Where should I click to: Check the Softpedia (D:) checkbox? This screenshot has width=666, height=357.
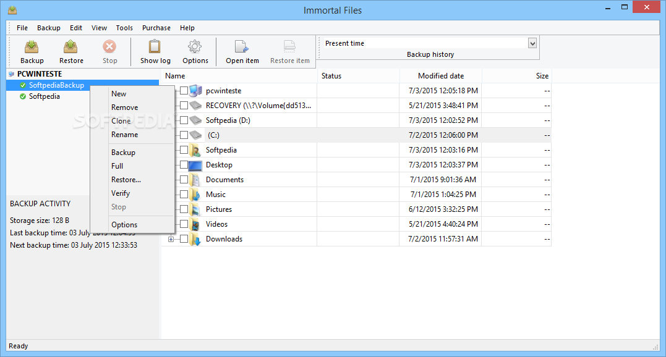point(184,120)
